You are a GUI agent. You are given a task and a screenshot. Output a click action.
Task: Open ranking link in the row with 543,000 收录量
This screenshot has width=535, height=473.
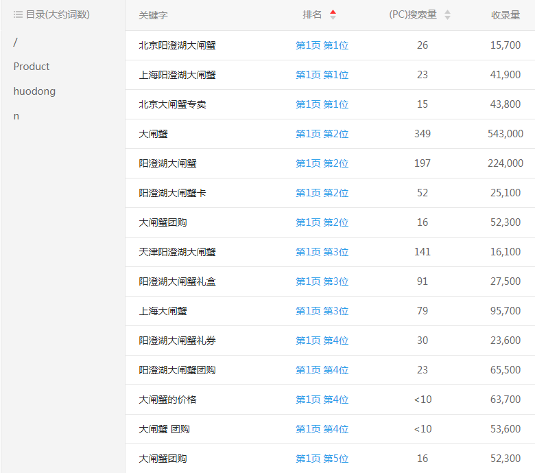click(x=322, y=134)
